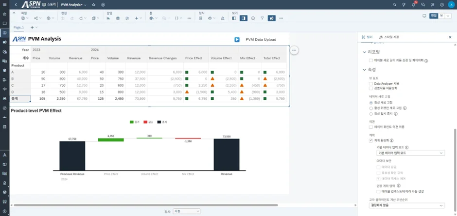Viewport: 457px width, 216px height.
Task: Enable the Data Analyzer 사용 checkbox
Action: coord(371,84)
